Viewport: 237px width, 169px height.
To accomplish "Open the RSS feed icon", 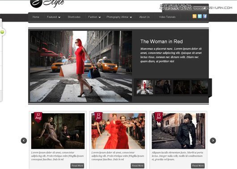I will [195, 17].
